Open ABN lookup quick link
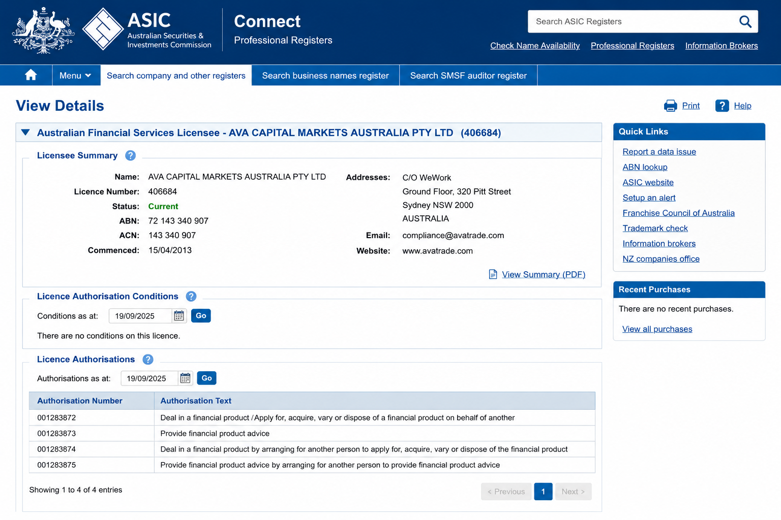This screenshot has width=781, height=520. click(x=645, y=167)
